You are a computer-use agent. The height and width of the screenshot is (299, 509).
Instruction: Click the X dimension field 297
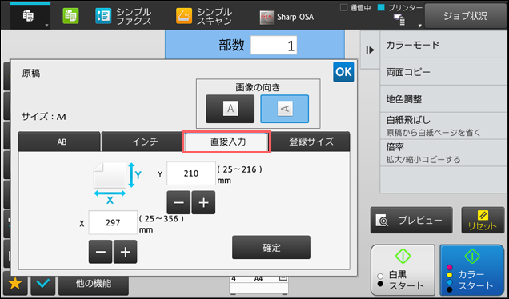113,223
